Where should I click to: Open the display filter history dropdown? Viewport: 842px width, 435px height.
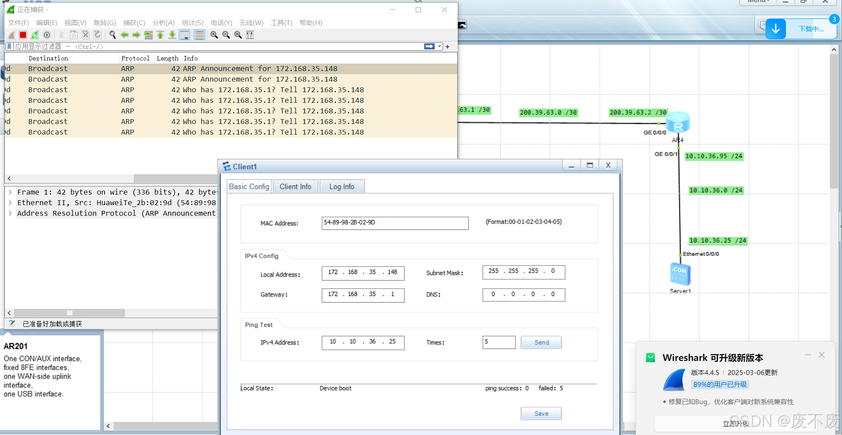(x=440, y=46)
